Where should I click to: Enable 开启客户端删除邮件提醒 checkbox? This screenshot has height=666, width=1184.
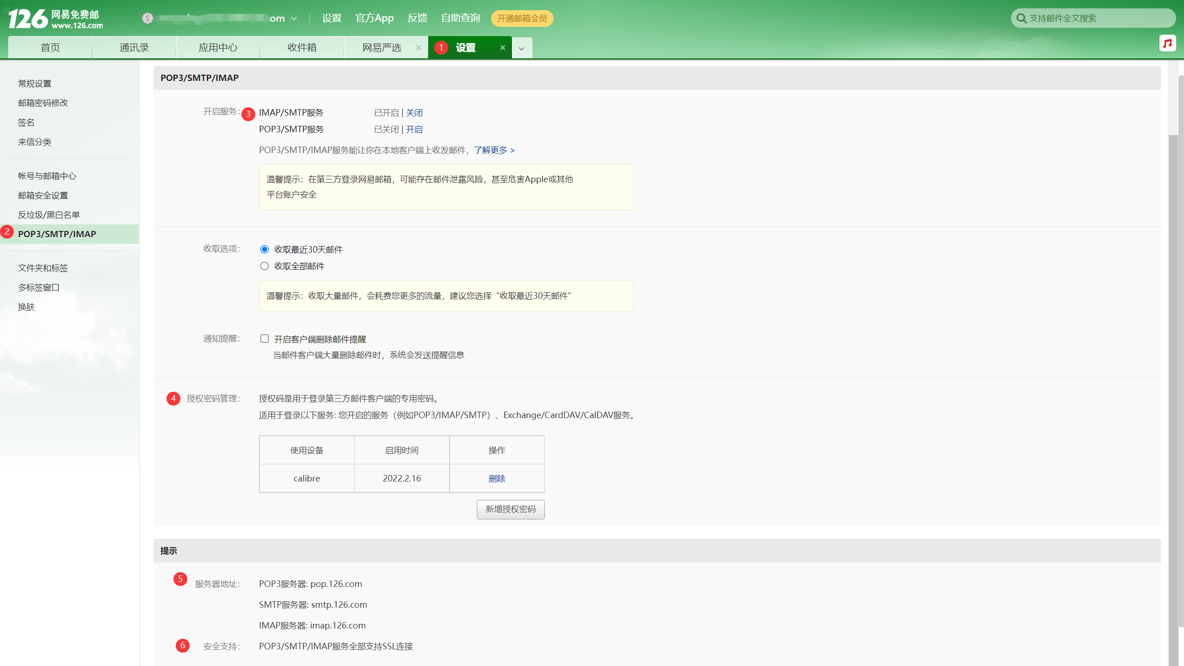(265, 339)
